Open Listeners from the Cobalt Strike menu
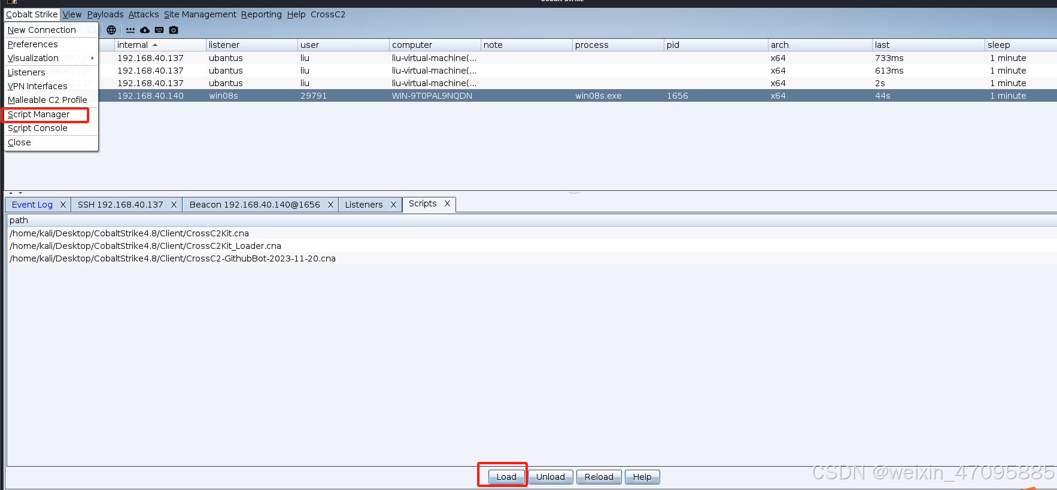This screenshot has width=1057, height=490. (51, 72)
